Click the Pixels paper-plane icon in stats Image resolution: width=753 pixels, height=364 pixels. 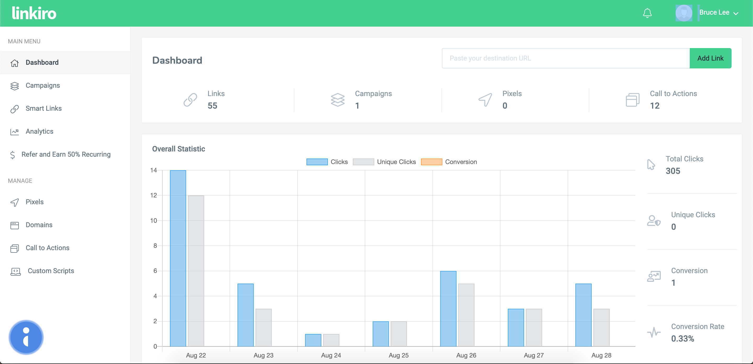pyautogui.click(x=485, y=100)
